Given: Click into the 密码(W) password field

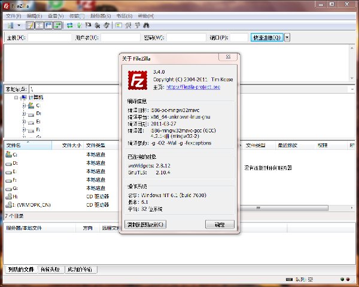Looking at the screenshot, I should click(x=186, y=38).
